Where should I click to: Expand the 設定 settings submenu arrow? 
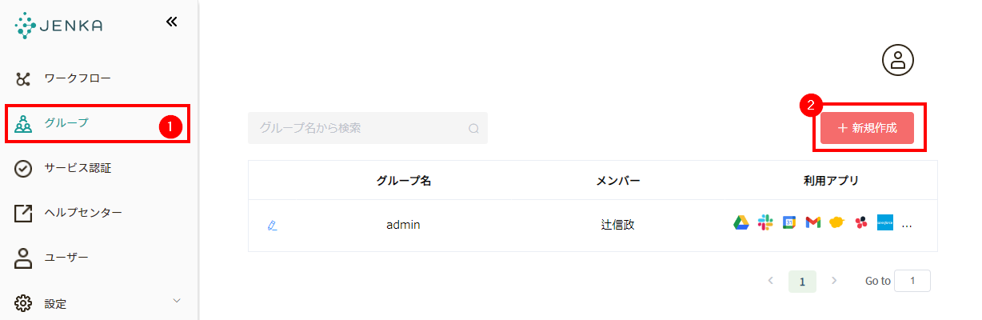point(177,301)
